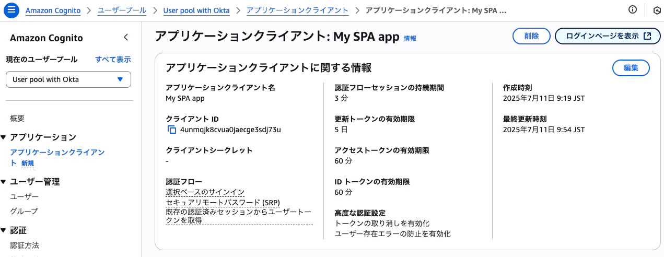
Task: Open 認証方法 in the sidebar
Action: [25, 245]
